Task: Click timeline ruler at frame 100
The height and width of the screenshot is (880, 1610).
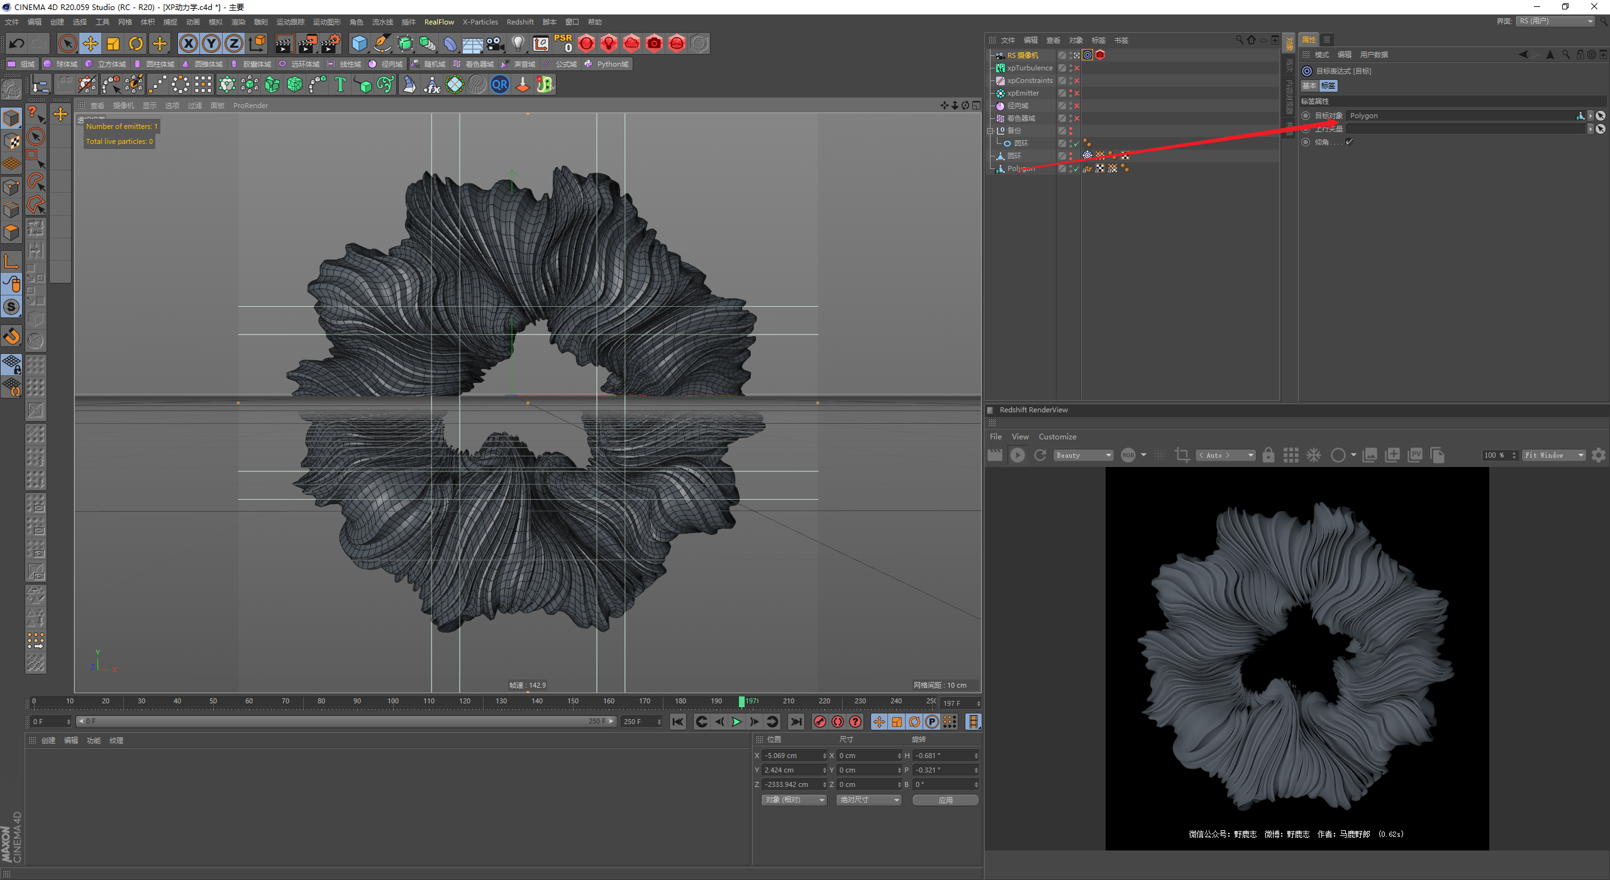Action: pyautogui.click(x=393, y=701)
